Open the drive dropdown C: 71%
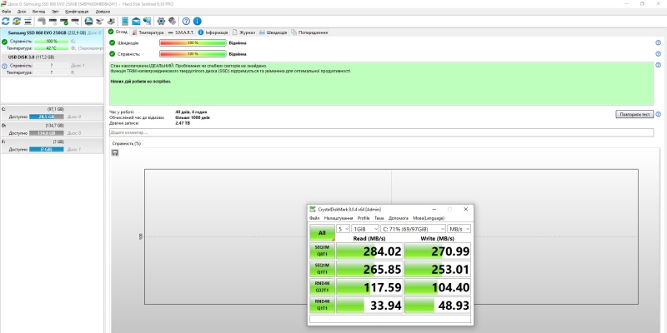667x333 pixels. 413,228
